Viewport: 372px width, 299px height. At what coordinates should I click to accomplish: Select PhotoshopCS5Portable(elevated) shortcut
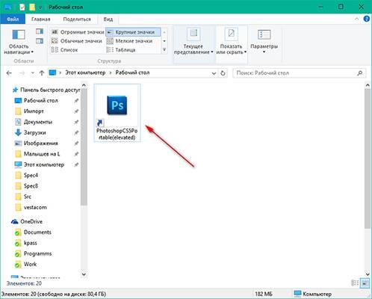[117, 113]
